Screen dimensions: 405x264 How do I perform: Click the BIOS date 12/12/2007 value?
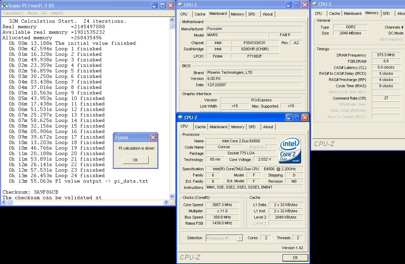tap(254, 85)
